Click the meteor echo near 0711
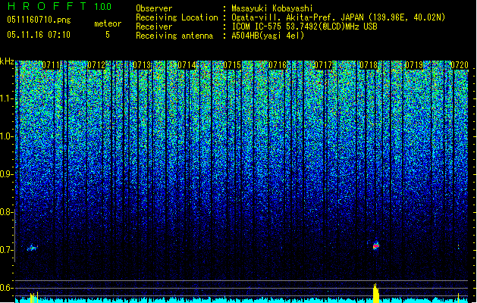477x303 pixels. (33, 248)
